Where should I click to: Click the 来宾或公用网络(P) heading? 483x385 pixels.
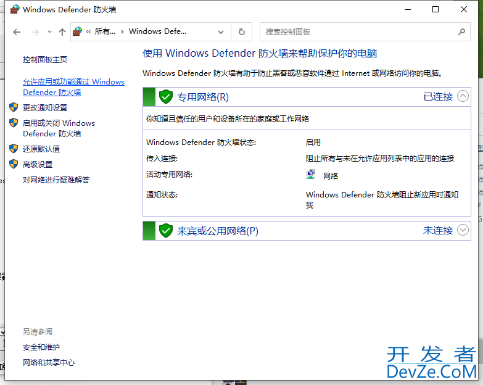(218, 231)
